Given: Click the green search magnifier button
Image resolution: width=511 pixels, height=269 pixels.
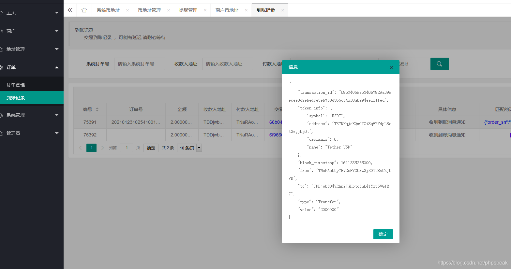Looking at the screenshot, I should click(440, 64).
